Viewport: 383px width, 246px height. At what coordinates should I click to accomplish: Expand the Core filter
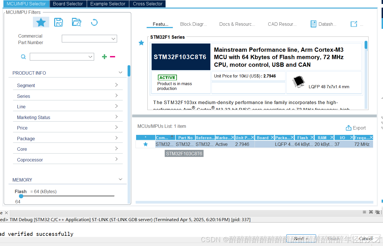[116, 148]
